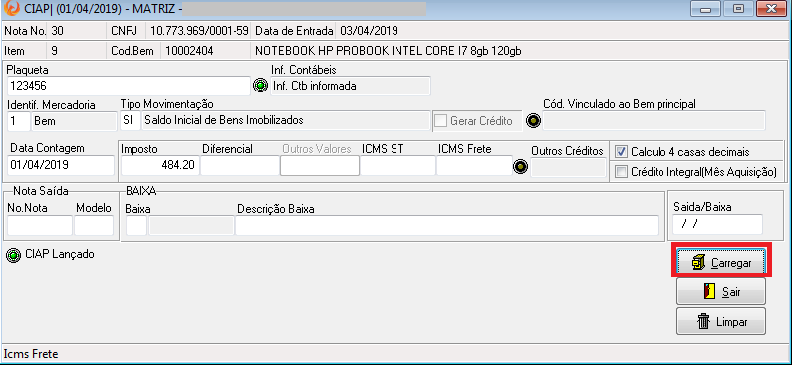Click the indicator icon next to Outros Créditos
The height and width of the screenshot is (366, 792).
(x=521, y=166)
